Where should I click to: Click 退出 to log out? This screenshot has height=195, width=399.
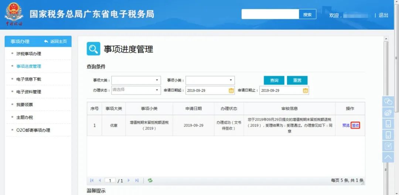coord(383,15)
